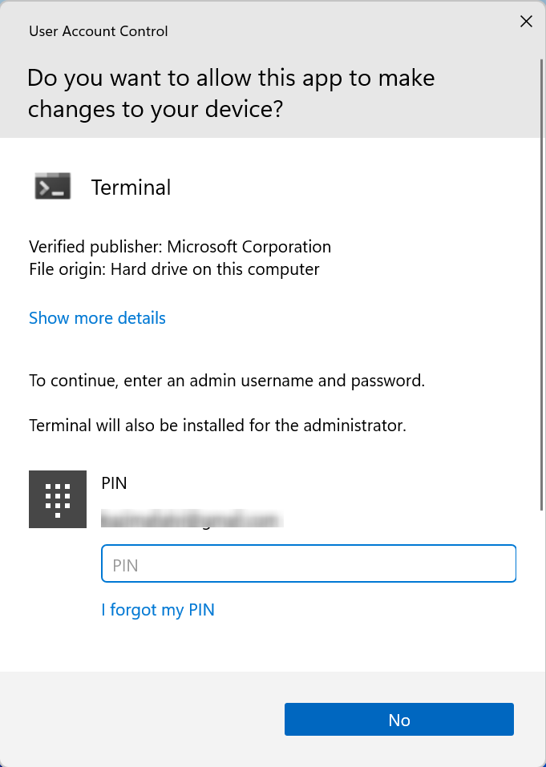This screenshot has width=546, height=767.
Task: Close the User Account Control dialog
Action: pyautogui.click(x=526, y=22)
